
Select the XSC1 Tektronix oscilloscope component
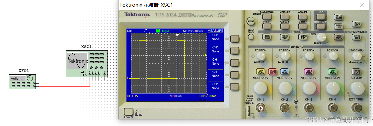point(86,64)
